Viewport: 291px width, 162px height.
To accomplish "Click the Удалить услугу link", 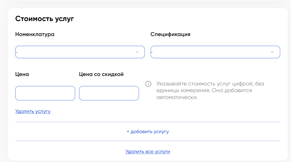I will click(x=33, y=111).
